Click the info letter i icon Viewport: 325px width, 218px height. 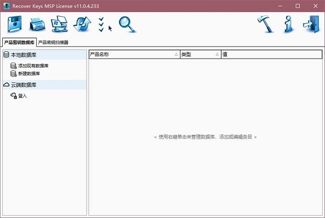(289, 24)
